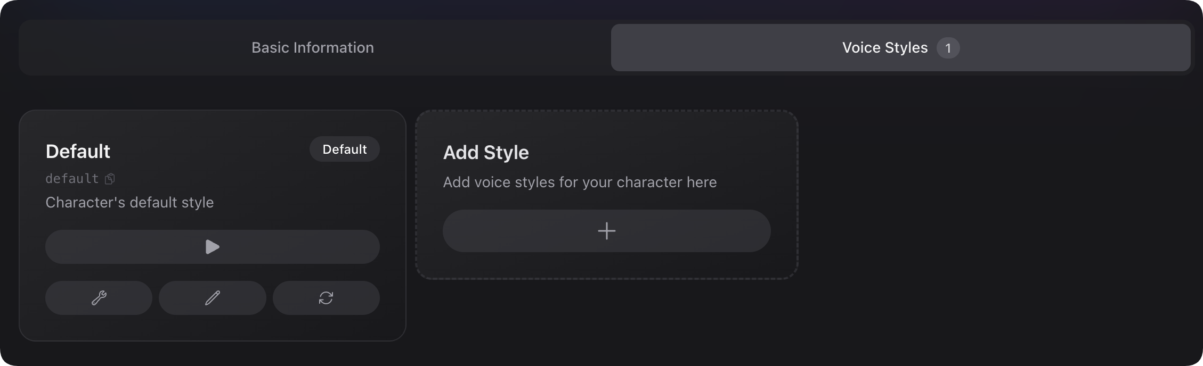Click the Default badge pill
1203x366 pixels.
pos(344,149)
